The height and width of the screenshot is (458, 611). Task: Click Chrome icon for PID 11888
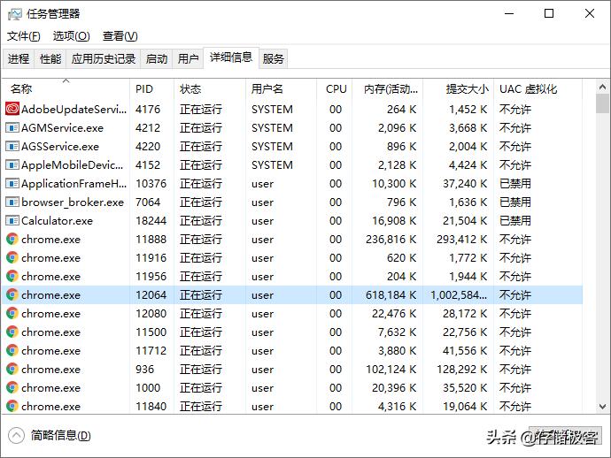click(12, 239)
